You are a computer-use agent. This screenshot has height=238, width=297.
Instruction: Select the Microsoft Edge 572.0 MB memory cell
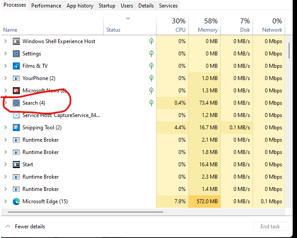point(204,201)
